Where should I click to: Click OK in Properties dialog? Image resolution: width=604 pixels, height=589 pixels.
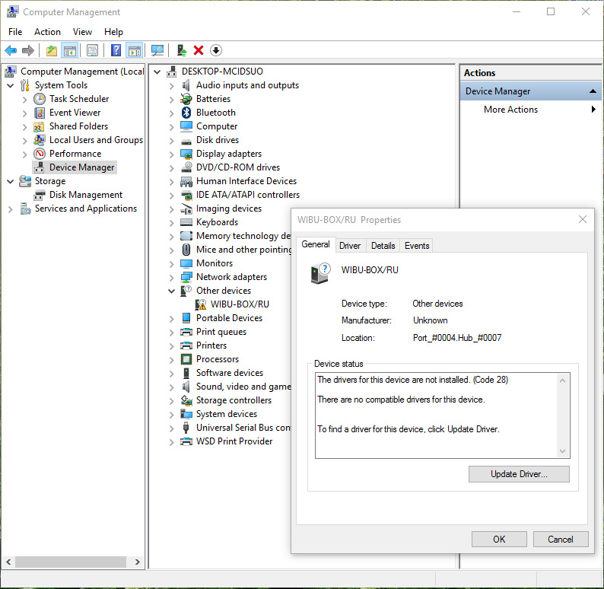pos(499,539)
